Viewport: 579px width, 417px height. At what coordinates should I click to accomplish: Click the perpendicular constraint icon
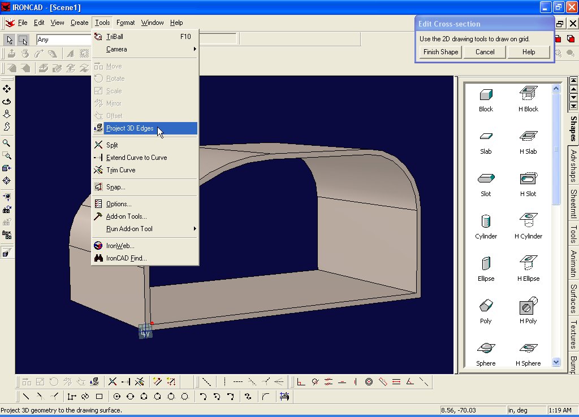click(301, 382)
